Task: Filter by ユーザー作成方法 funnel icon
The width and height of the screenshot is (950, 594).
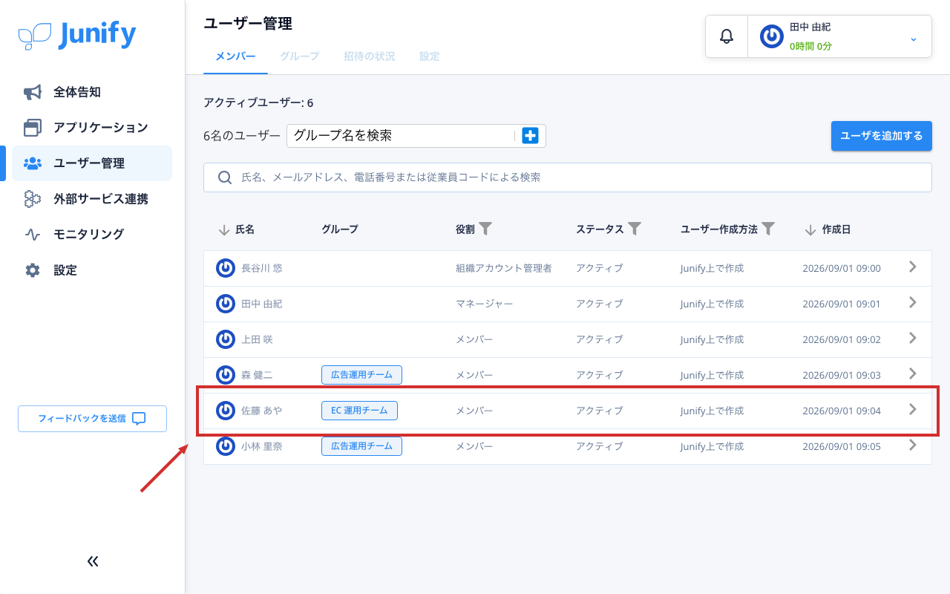Action: [769, 229]
